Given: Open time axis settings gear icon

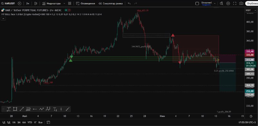Looking at the screenshot, I should point(251,116).
